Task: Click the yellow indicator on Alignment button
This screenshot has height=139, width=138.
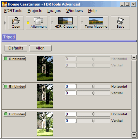Action: point(28,23)
